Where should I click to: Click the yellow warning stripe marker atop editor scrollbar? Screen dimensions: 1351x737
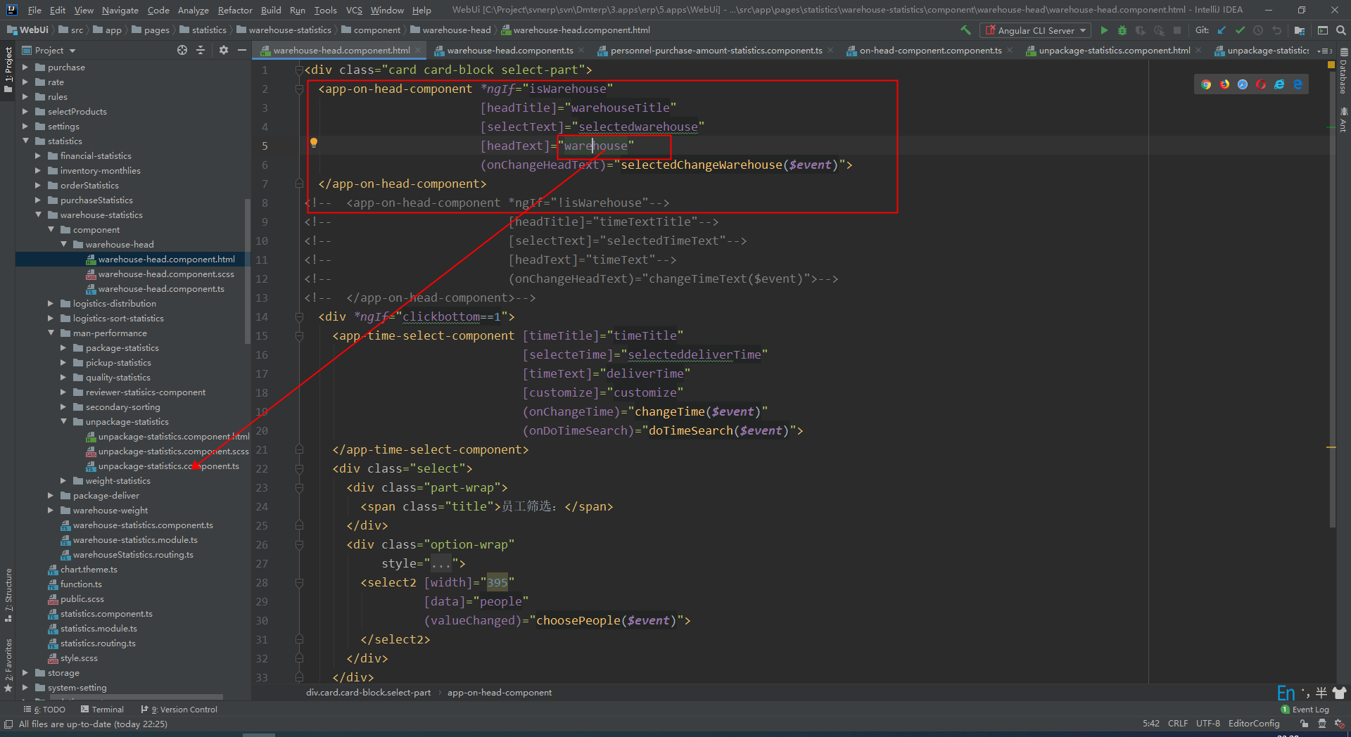coord(1331,64)
